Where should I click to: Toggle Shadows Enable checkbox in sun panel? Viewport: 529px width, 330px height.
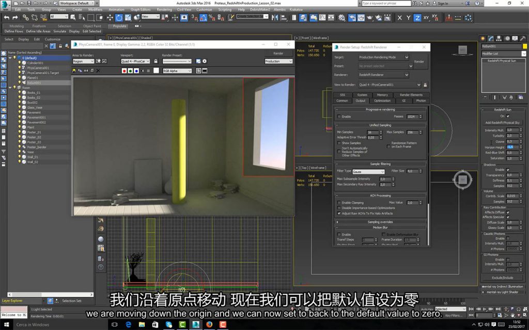508,170
